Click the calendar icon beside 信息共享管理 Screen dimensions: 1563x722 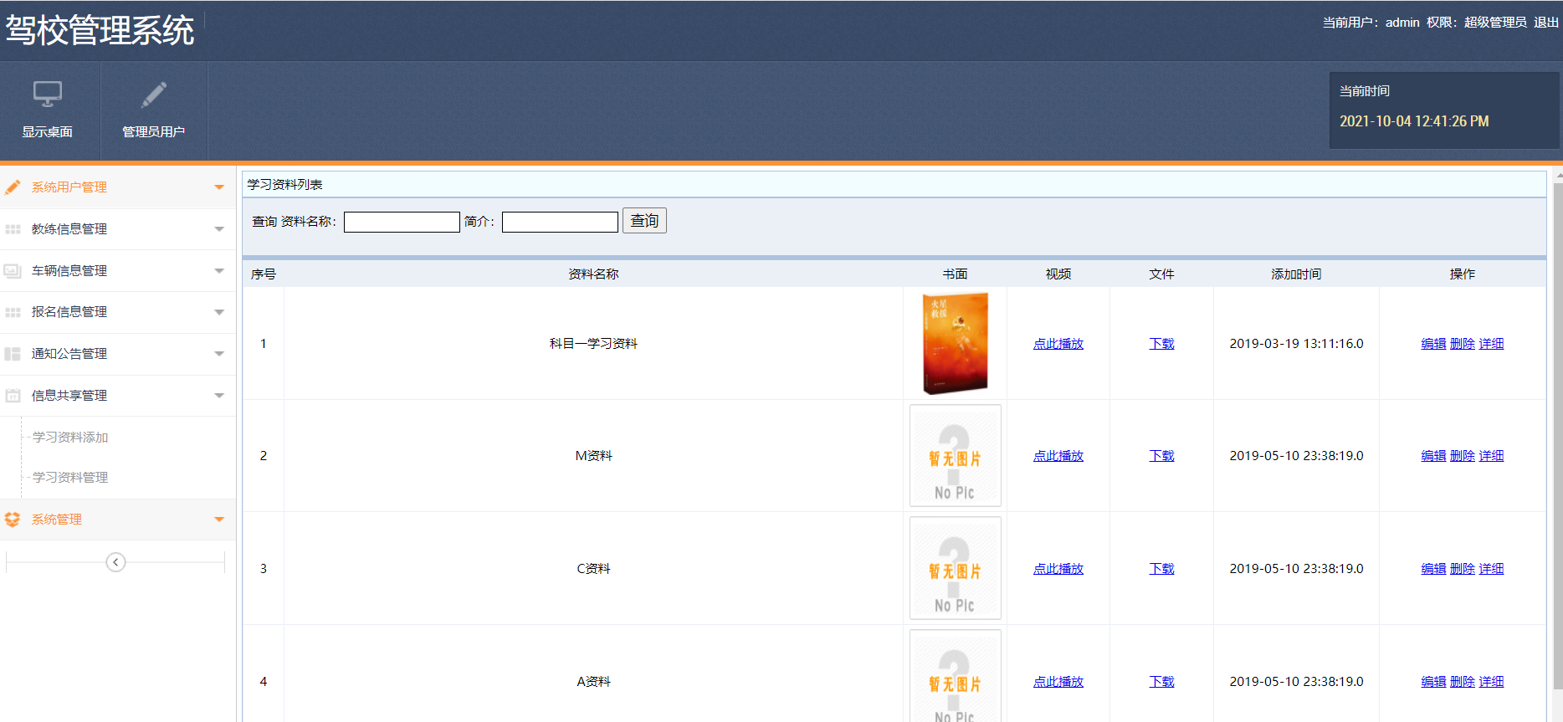pyautogui.click(x=13, y=395)
